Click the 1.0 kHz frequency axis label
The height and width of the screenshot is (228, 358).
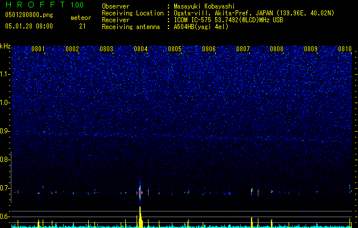click(x=5, y=103)
